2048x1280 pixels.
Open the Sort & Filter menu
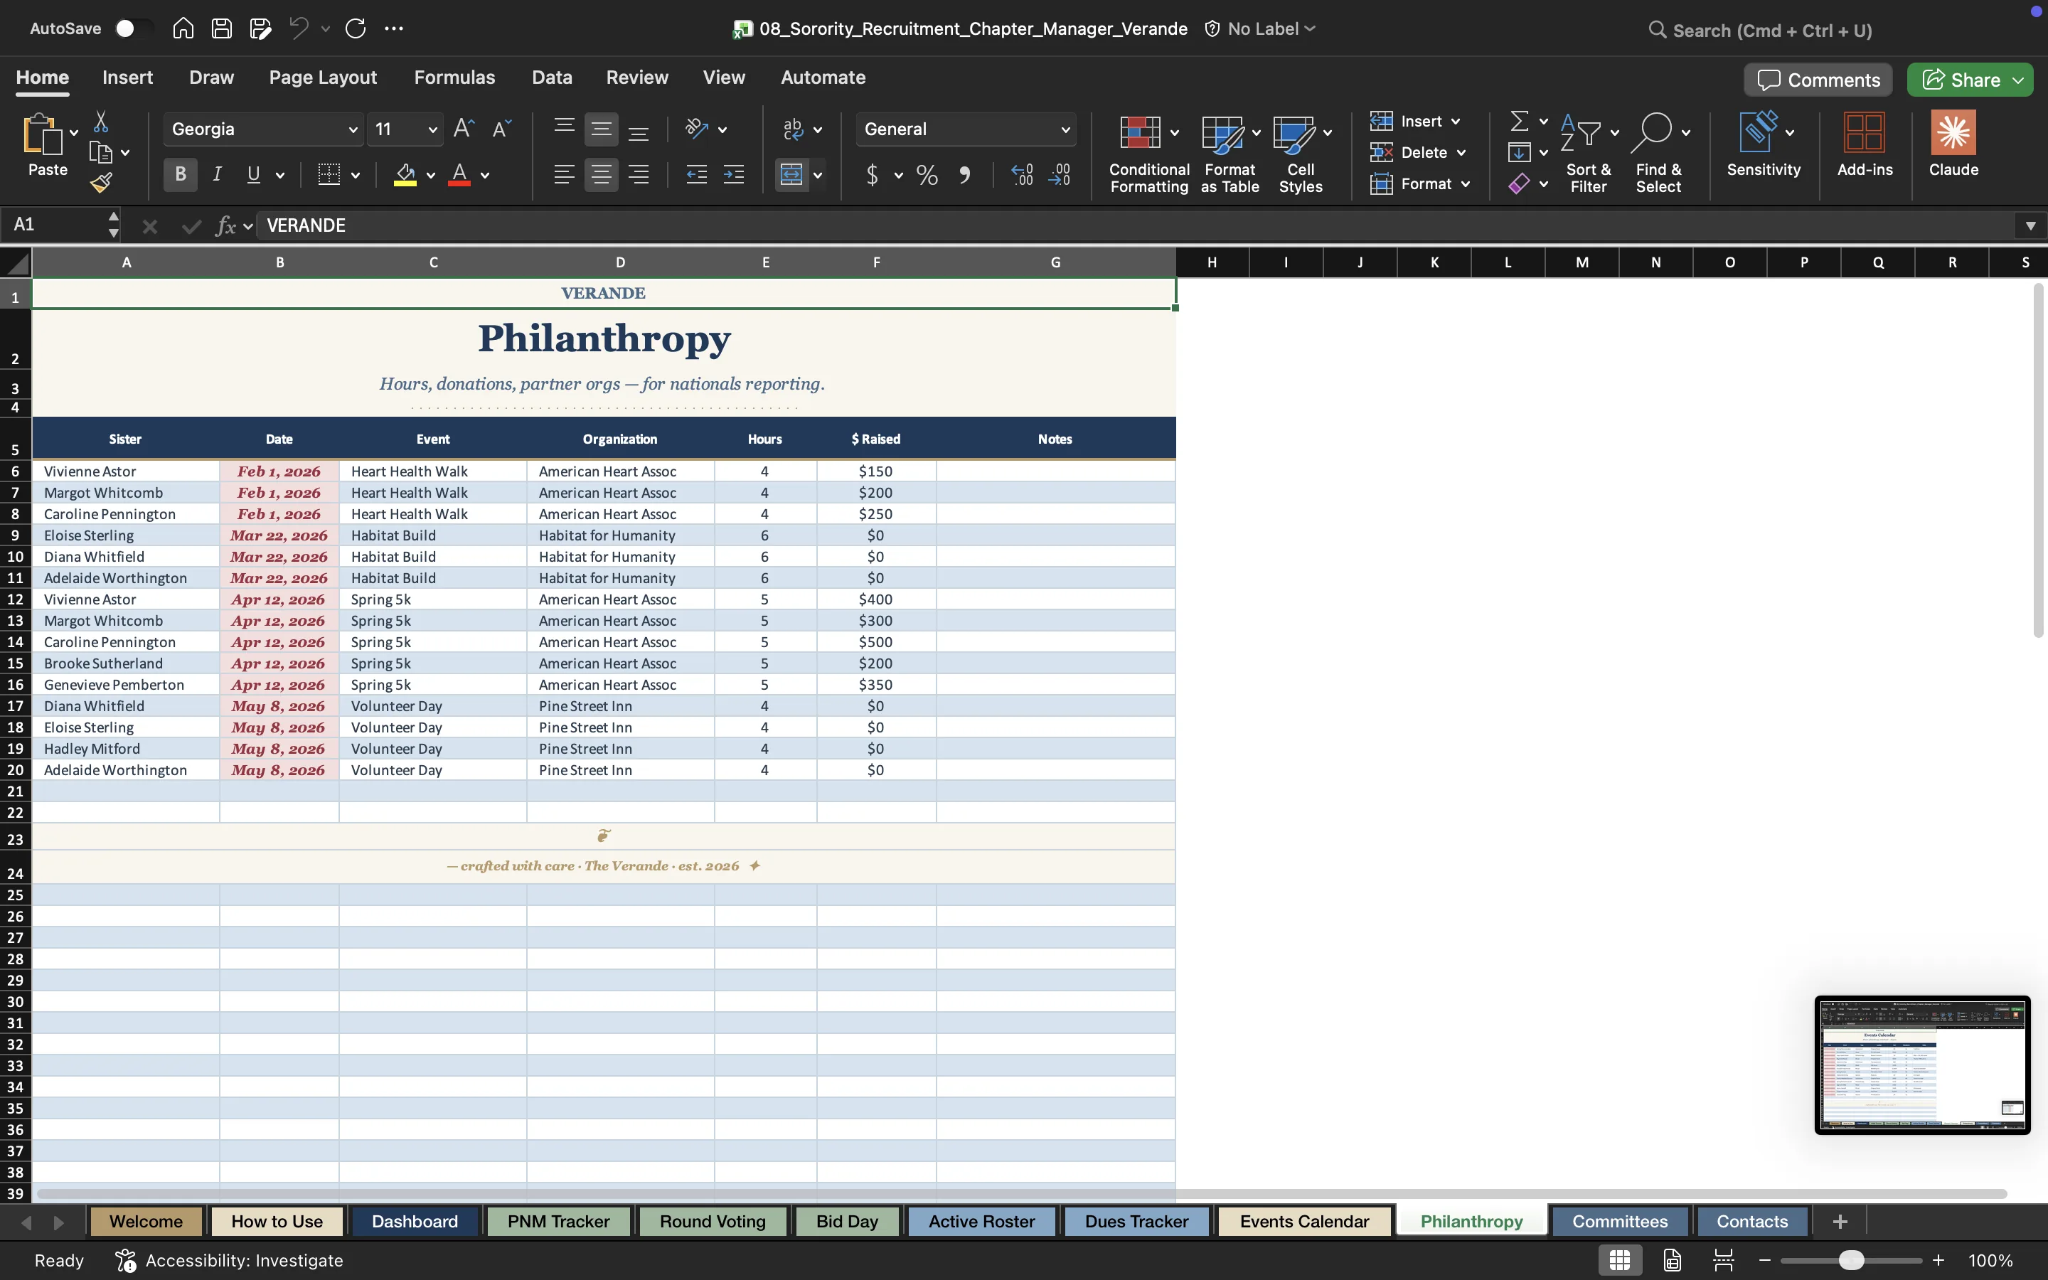(x=1589, y=153)
